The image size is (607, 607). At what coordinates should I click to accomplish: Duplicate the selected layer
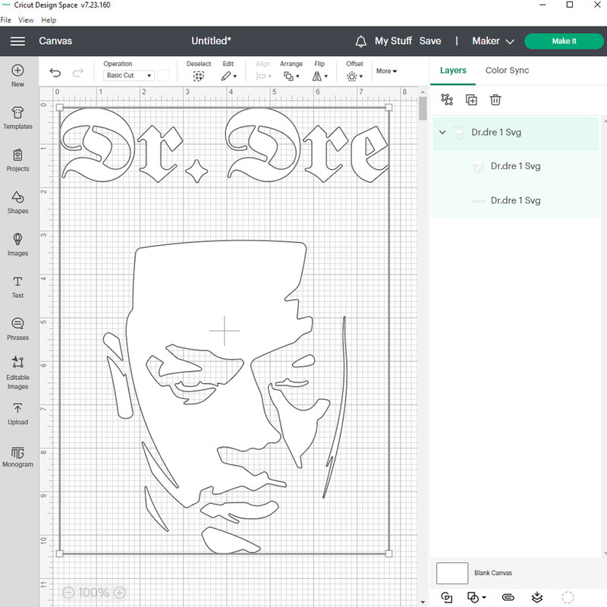(x=471, y=99)
